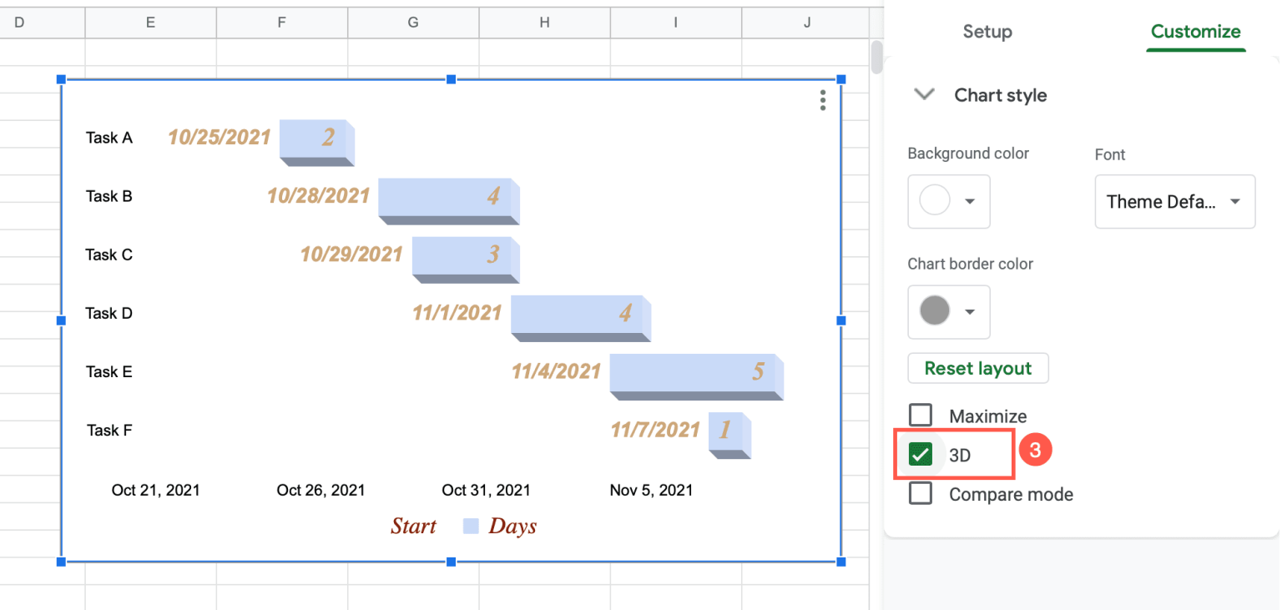The width and height of the screenshot is (1282, 610).
Task: Select the Task A label in the chart
Action: 109,137
